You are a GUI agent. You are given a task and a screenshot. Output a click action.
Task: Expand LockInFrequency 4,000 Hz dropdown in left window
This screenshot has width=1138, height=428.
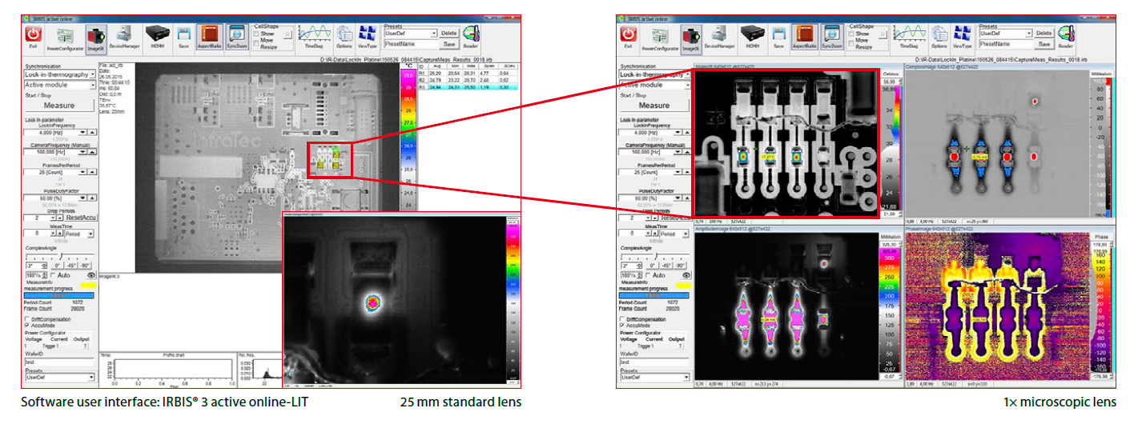[x=83, y=133]
